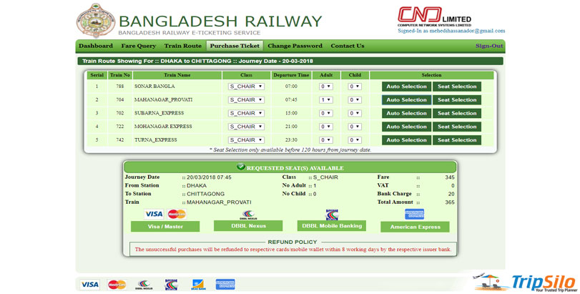Open Child count dropdown for MAHANAGAR_PROVATI
The image size is (580, 294).
tap(355, 100)
